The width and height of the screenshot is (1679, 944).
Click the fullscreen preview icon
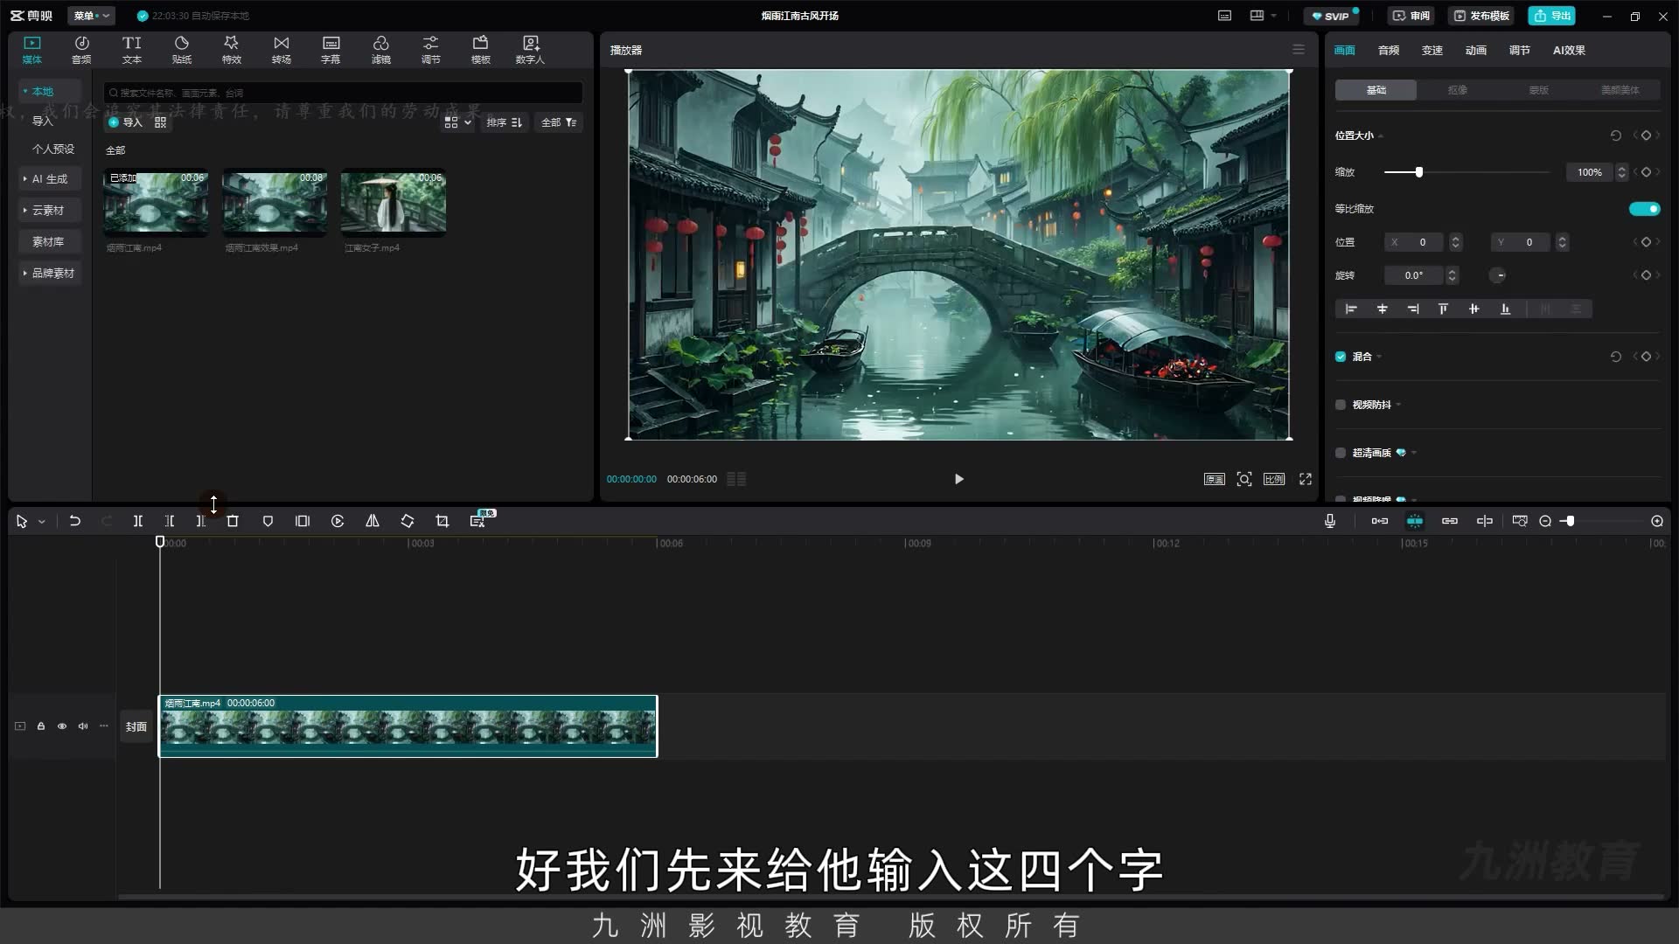pyautogui.click(x=1306, y=479)
